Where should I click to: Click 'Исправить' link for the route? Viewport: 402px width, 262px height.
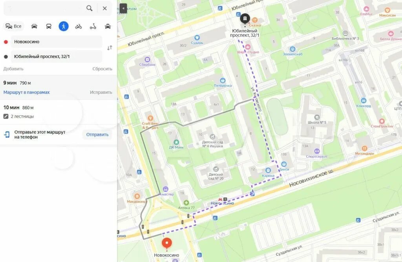point(101,92)
